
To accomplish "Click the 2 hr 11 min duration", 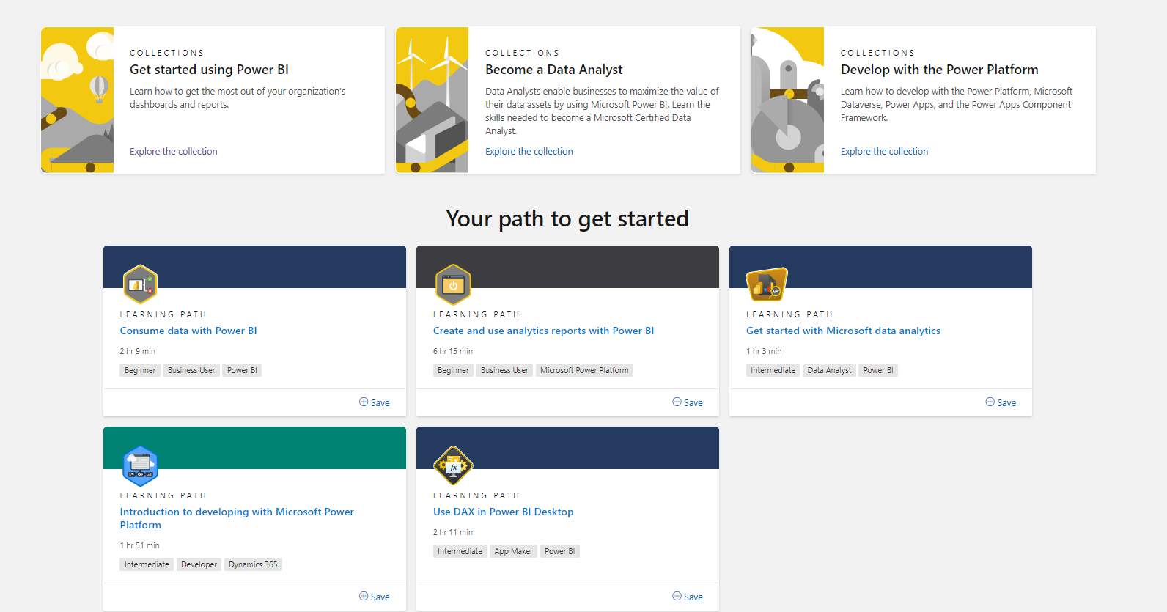I will click(453, 532).
